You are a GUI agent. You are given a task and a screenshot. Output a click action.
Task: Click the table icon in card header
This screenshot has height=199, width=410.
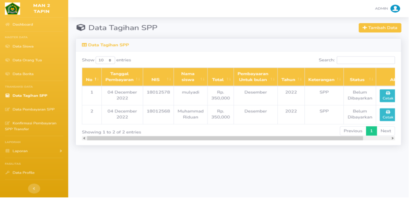(84, 45)
